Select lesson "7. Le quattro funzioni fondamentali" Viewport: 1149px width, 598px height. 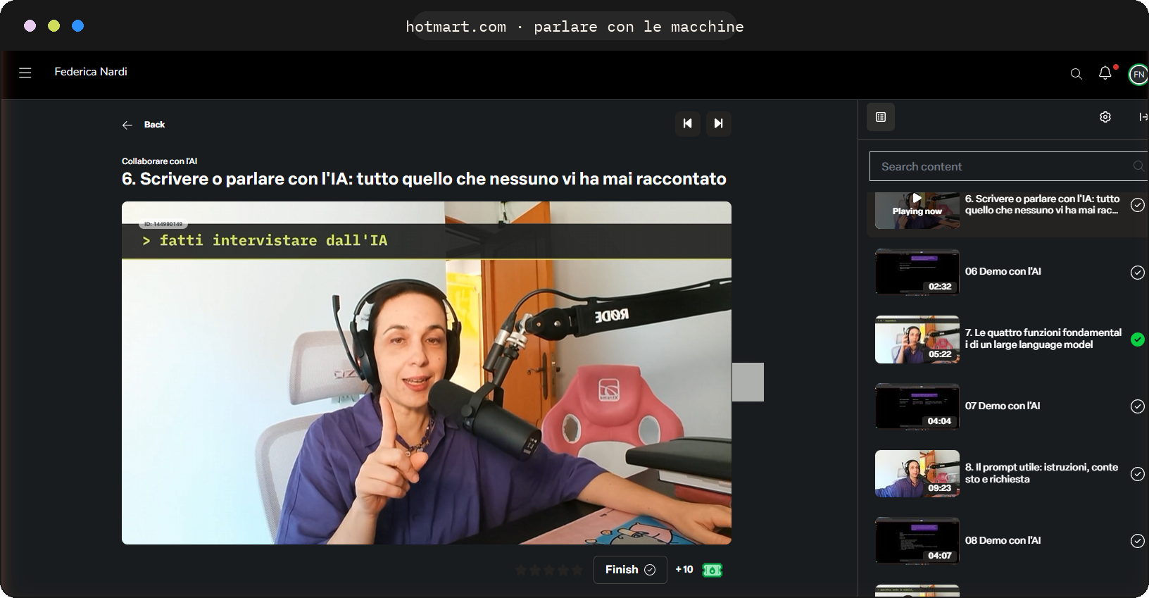point(1043,339)
